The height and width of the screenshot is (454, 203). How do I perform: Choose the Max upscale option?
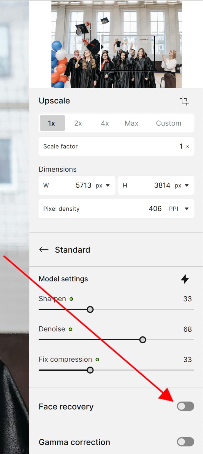tap(131, 123)
